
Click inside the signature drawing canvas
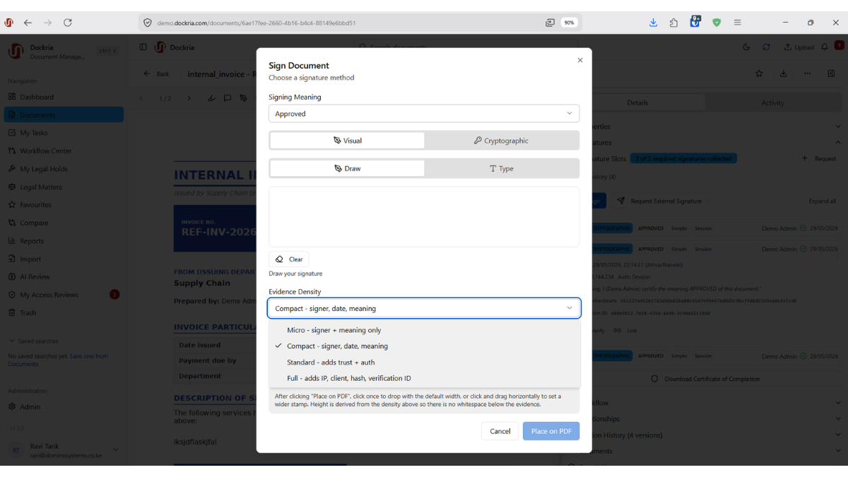(x=424, y=217)
